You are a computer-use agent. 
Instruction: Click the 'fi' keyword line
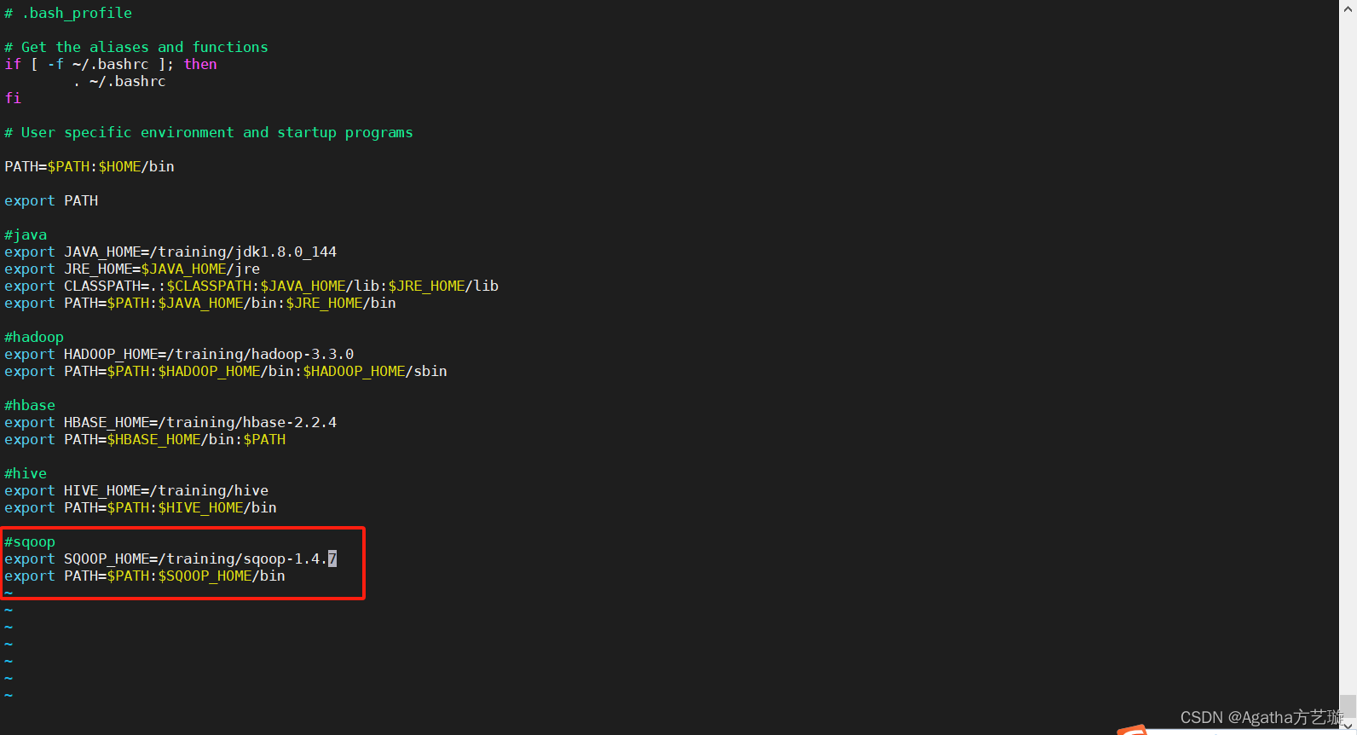point(13,98)
